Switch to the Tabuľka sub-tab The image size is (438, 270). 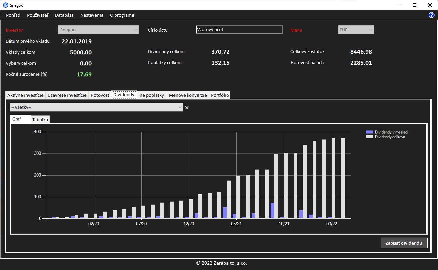(x=40, y=119)
